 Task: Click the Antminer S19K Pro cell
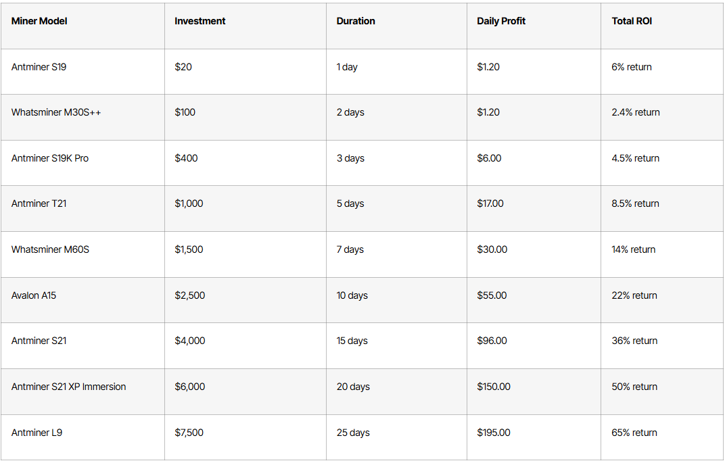point(50,158)
